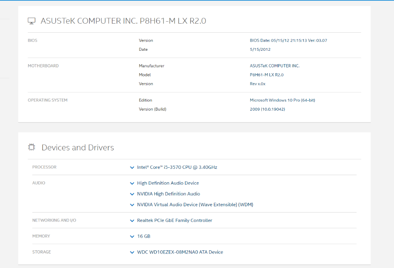The width and height of the screenshot is (394, 268).
Task: Click the PROCESSOR category label
Action: 44,167
